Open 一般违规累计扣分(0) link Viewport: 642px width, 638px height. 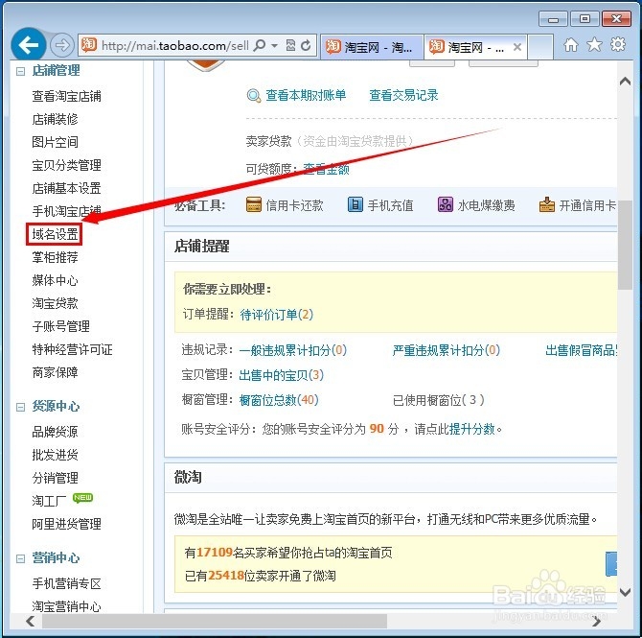[293, 350]
